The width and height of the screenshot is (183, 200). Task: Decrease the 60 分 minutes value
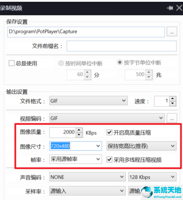coord(87,77)
